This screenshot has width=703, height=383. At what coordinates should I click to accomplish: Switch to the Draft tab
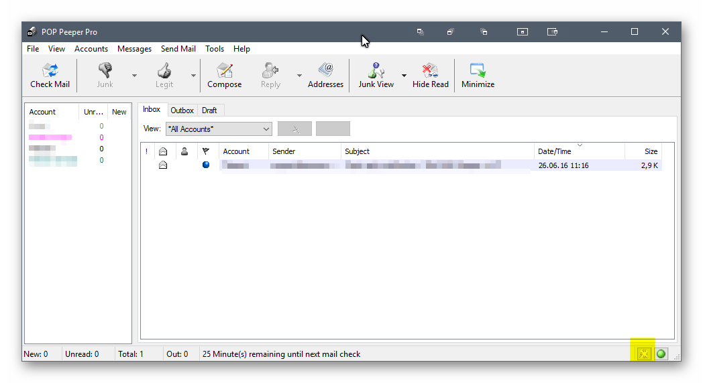209,110
